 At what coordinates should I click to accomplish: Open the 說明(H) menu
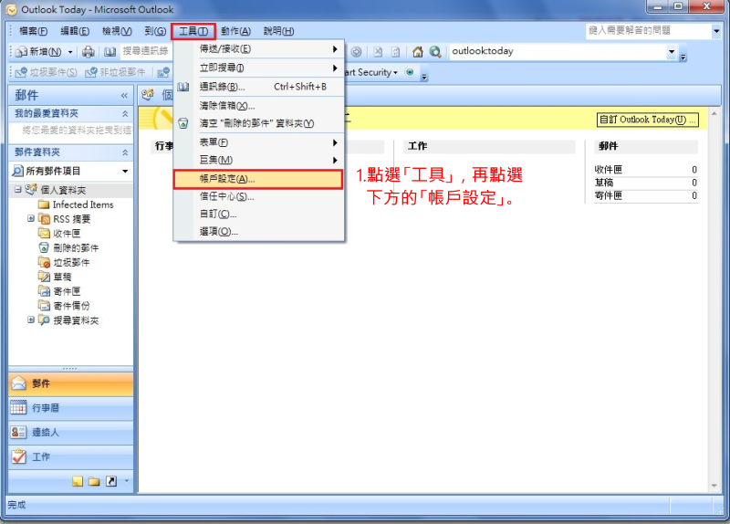click(278, 31)
